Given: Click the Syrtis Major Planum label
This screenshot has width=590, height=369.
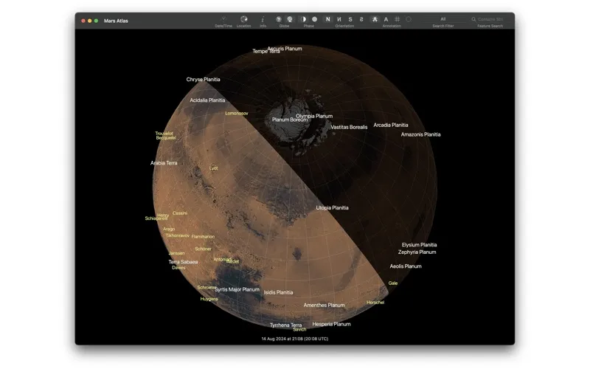Looking at the screenshot, I should tap(237, 289).
